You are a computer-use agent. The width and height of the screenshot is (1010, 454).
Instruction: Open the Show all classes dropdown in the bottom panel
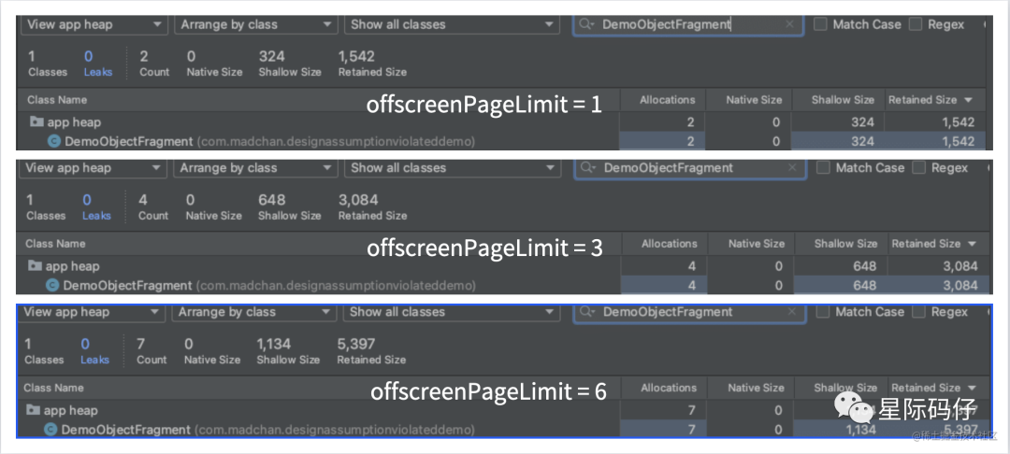[450, 313]
